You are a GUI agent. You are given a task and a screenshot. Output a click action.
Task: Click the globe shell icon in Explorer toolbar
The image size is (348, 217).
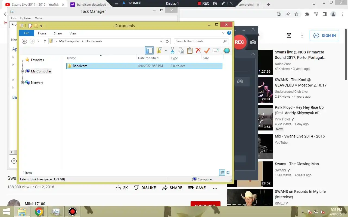pos(226,50)
